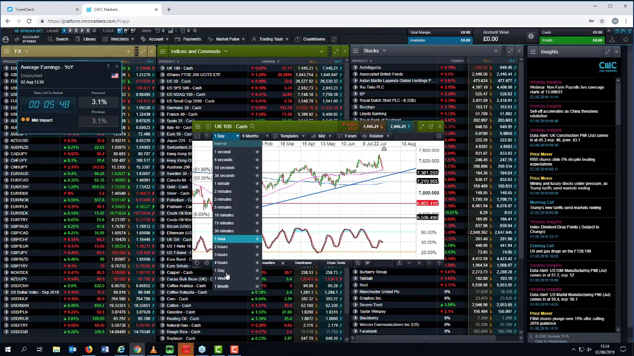Viewport: 634px width, 356px height.
Task: Open Google Chrome from the taskbar
Action: pyautogui.click(x=137, y=350)
